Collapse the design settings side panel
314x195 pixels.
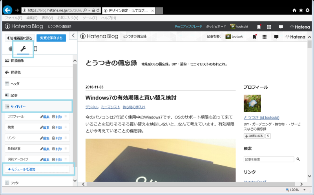73,36
